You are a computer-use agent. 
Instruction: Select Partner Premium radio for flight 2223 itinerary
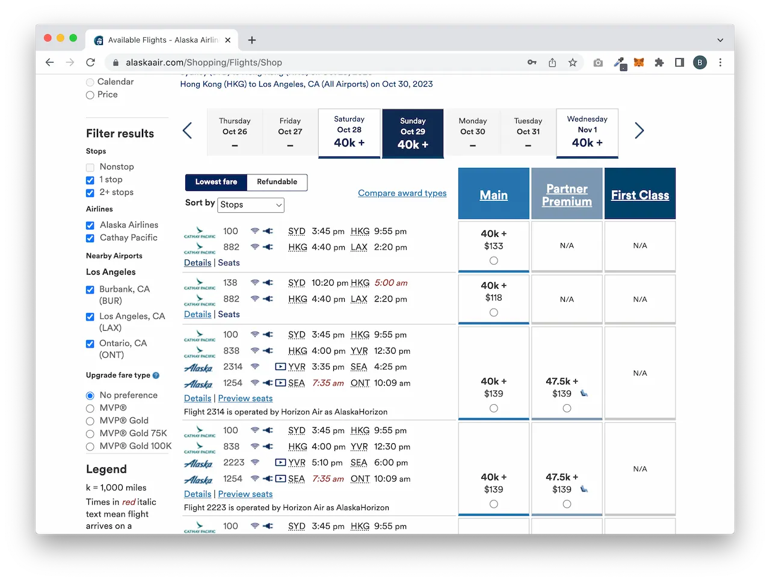[x=567, y=504]
